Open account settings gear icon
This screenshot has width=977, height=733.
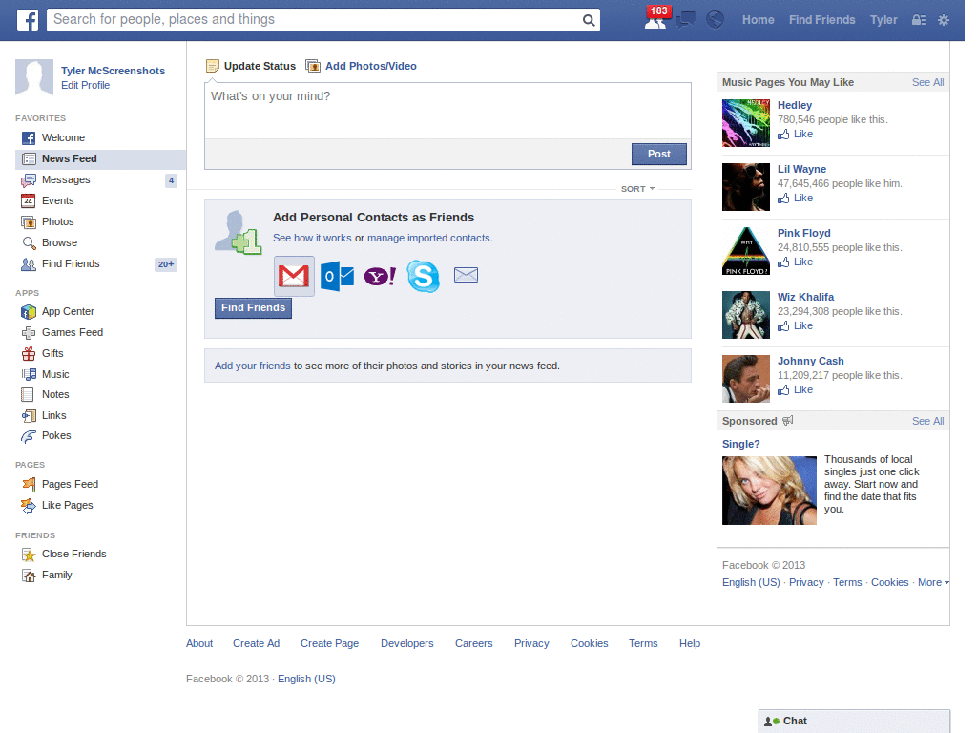pyautogui.click(x=944, y=20)
